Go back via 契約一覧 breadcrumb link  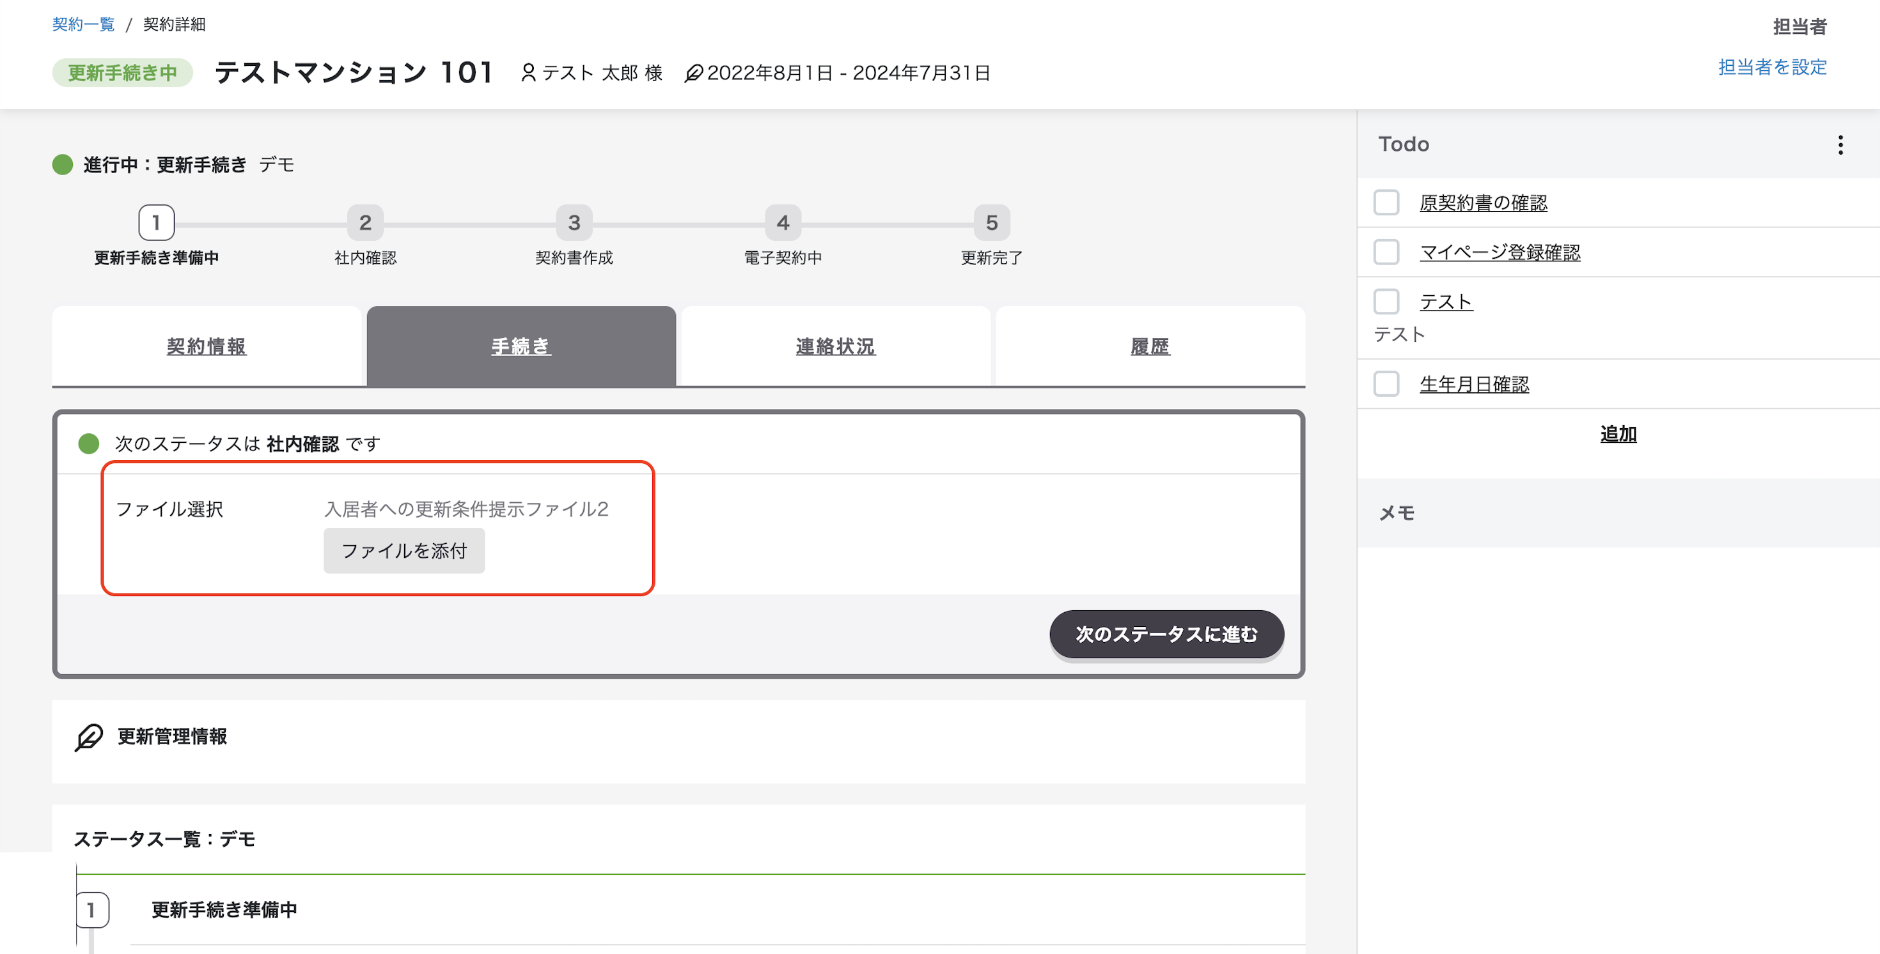click(x=83, y=24)
